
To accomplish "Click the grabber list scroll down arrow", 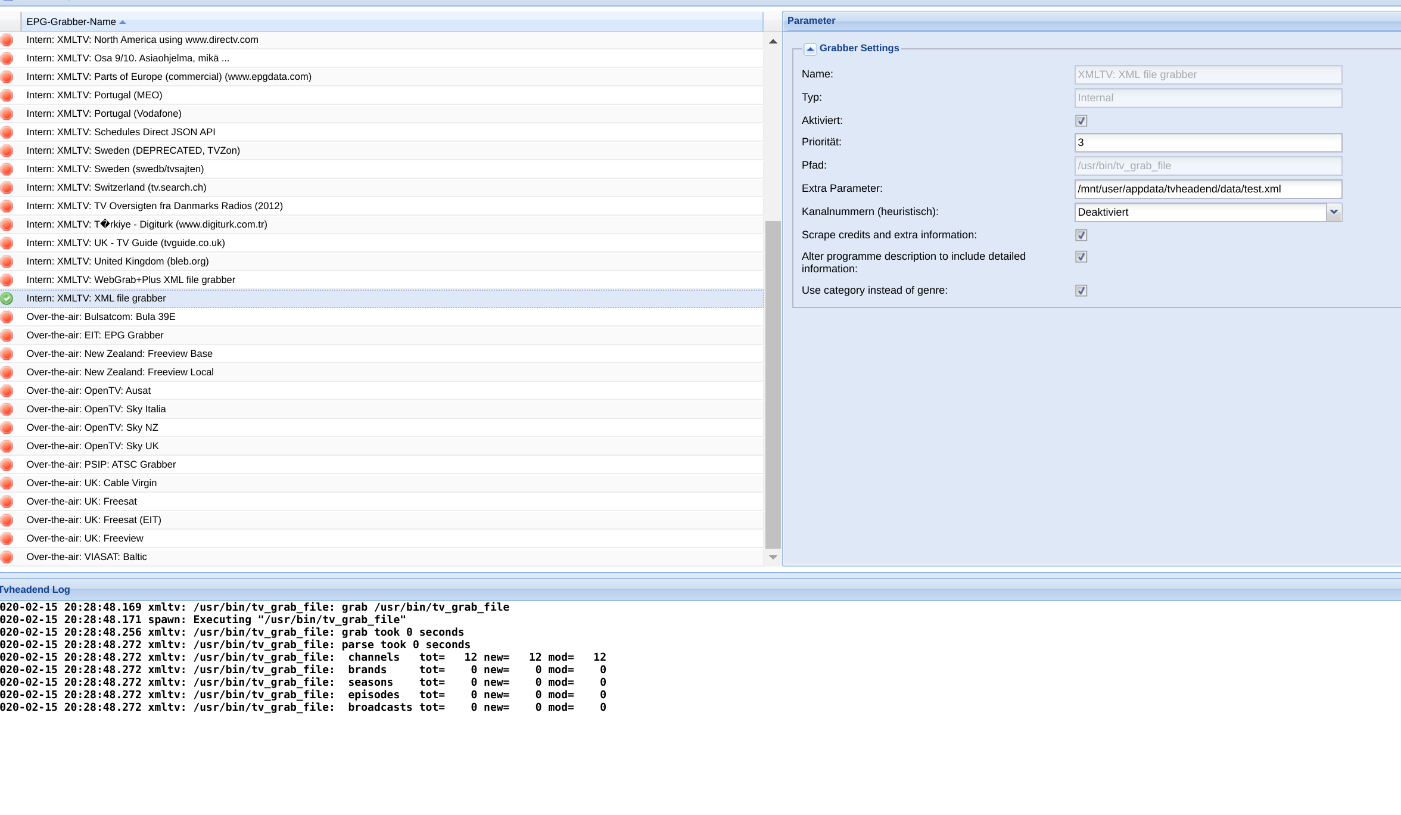I will pos(773,557).
